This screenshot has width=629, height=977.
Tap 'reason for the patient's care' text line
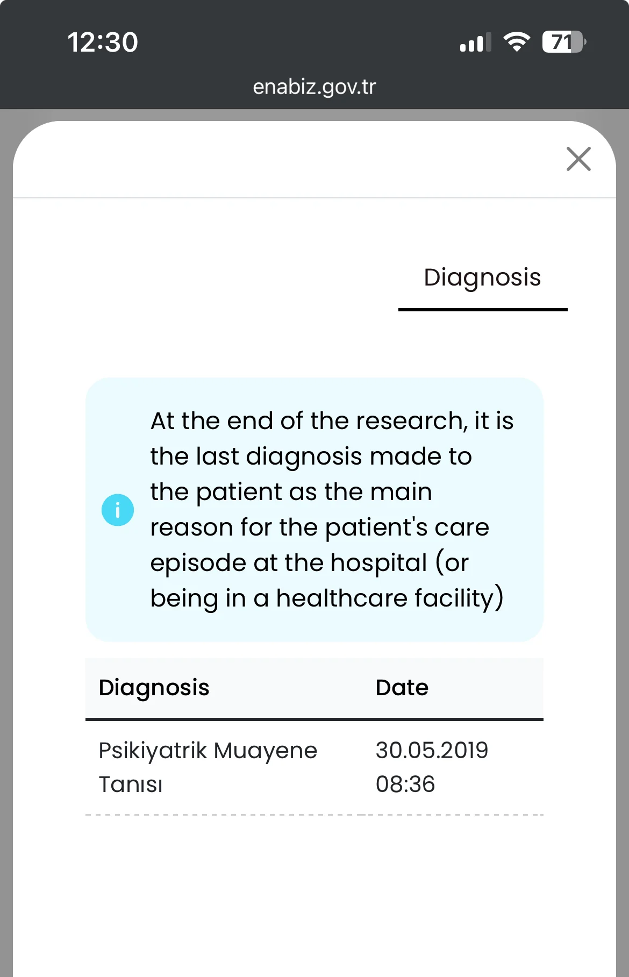pyautogui.click(x=320, y=527)
